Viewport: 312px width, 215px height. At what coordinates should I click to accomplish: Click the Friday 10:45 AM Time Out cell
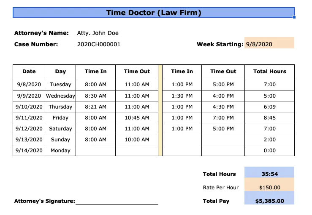[x=137, y=118]
